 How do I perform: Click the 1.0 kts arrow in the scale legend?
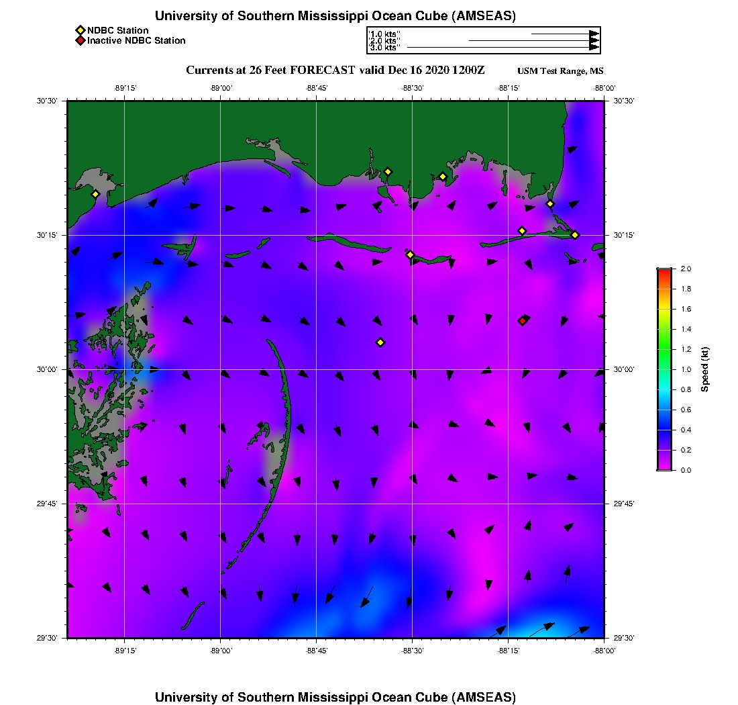564,34
